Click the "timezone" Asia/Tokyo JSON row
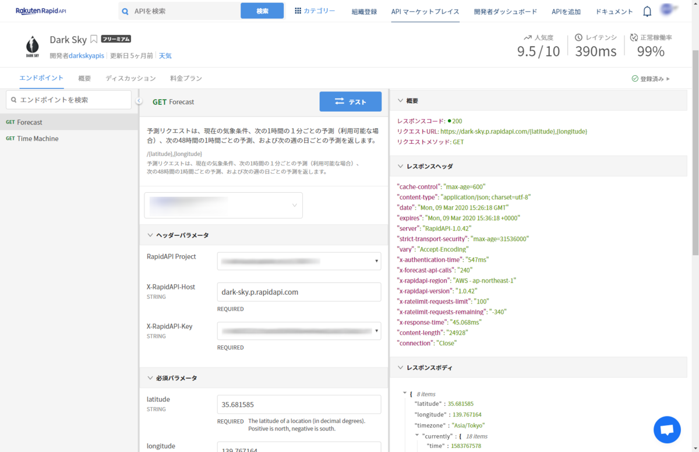This screenshot has height=452, width=699. click(449, 425)
